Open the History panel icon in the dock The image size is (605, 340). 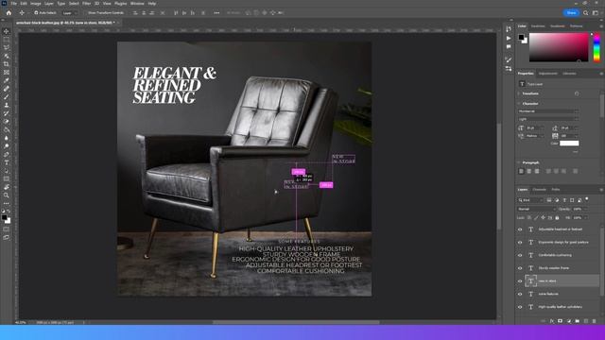[509, 29]
